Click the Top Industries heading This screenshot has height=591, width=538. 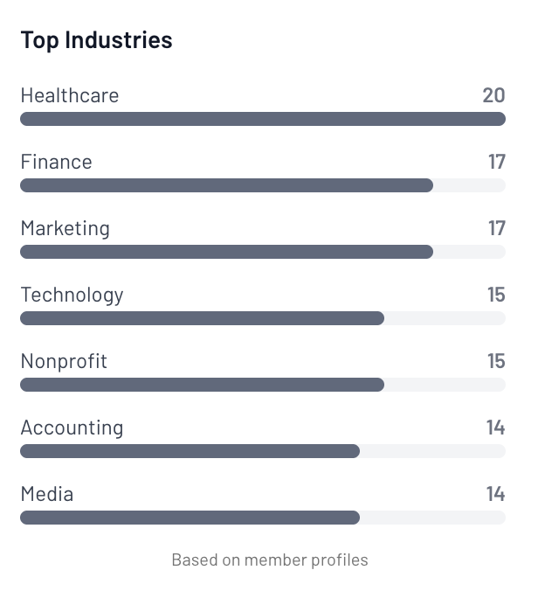click(96, 40)
